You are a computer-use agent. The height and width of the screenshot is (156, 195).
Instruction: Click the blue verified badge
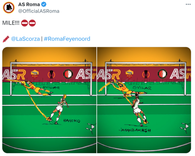(x=44, y=4)
